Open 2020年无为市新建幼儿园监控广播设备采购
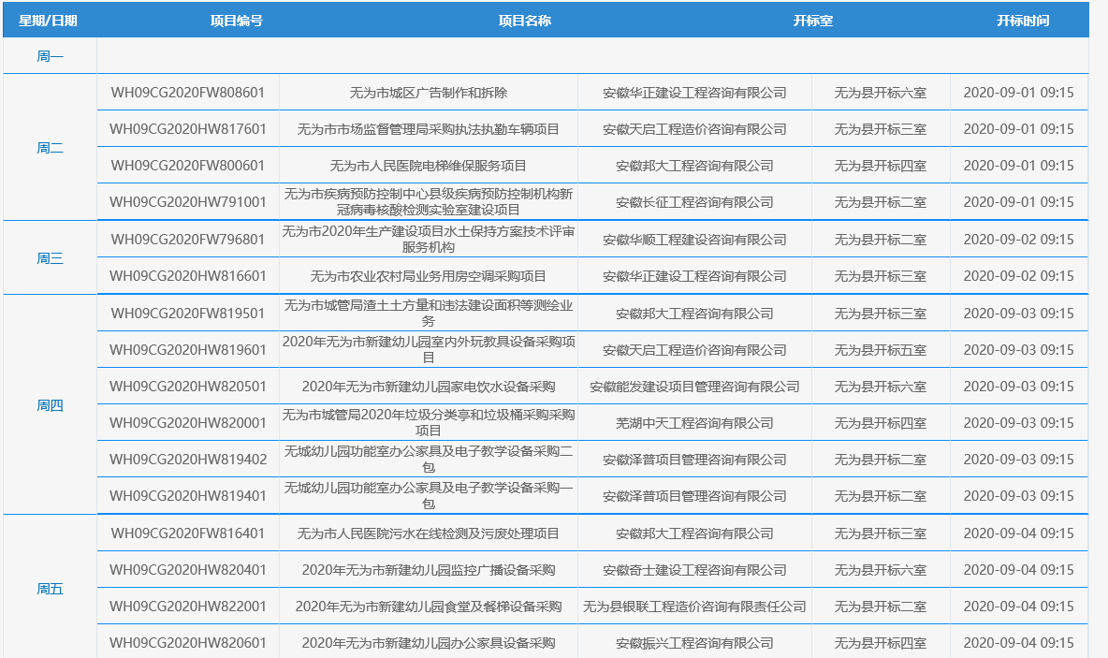Screen dimensions: 1108x658 (429, 570)
